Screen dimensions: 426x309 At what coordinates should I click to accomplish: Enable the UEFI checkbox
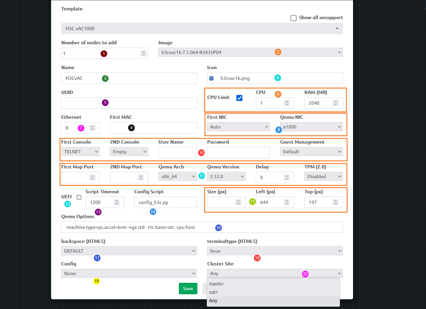click(79, 197)
